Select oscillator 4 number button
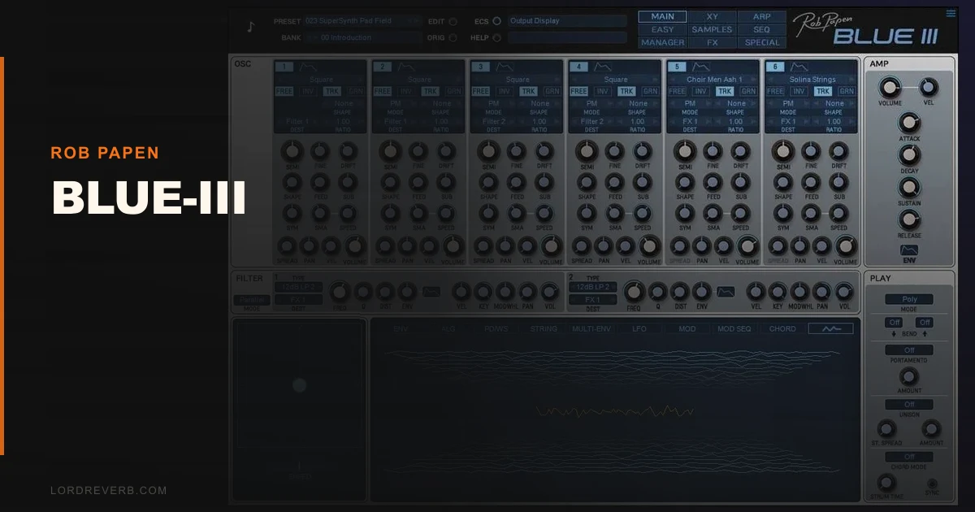This screenshot has height=512, width=975. point(578,67)
